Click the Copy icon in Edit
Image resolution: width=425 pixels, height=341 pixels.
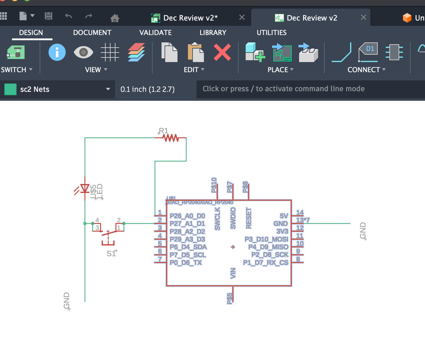coord(170,52)
